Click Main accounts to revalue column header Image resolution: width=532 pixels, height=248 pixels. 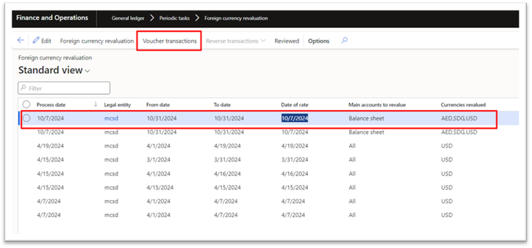point(377,105)
